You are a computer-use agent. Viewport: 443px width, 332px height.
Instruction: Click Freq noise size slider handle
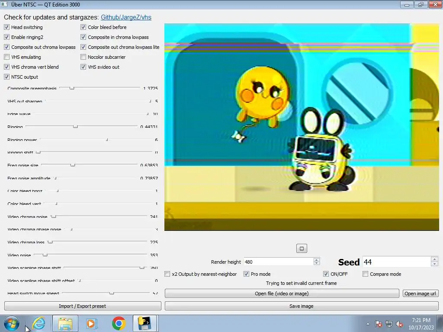pyautogui.click(x=73, y=165)
